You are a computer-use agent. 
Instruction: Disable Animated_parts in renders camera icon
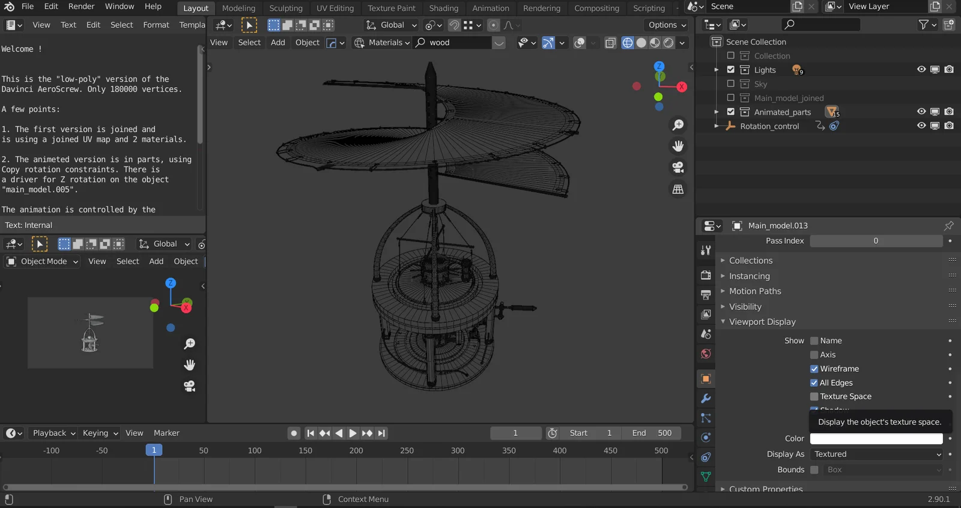click(949, 112)
